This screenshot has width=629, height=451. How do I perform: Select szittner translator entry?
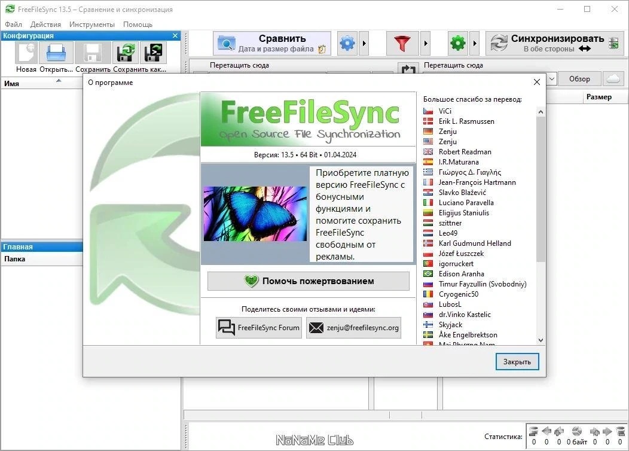(450, 223)
